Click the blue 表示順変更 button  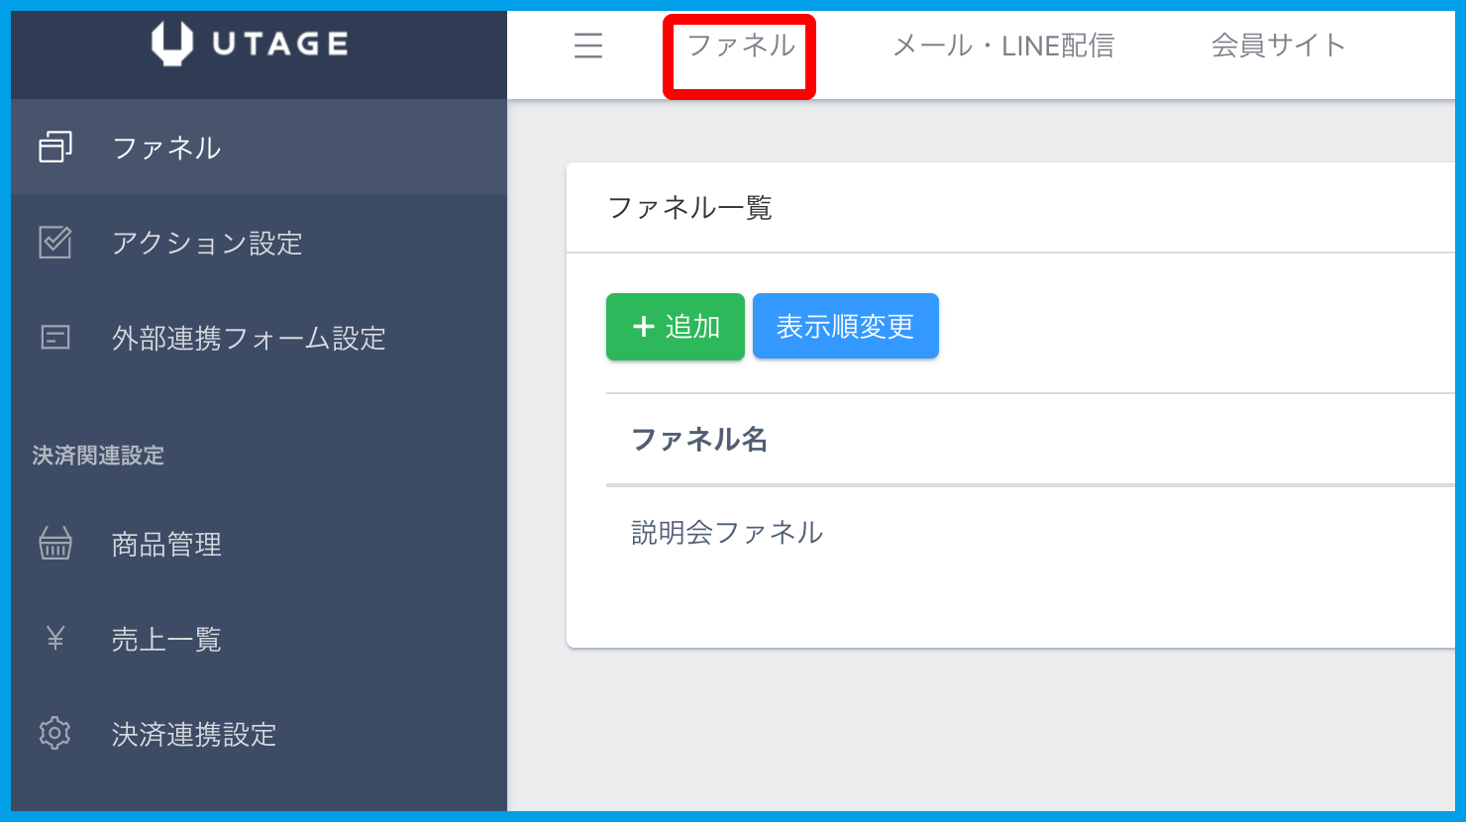[x=845, y=327]
